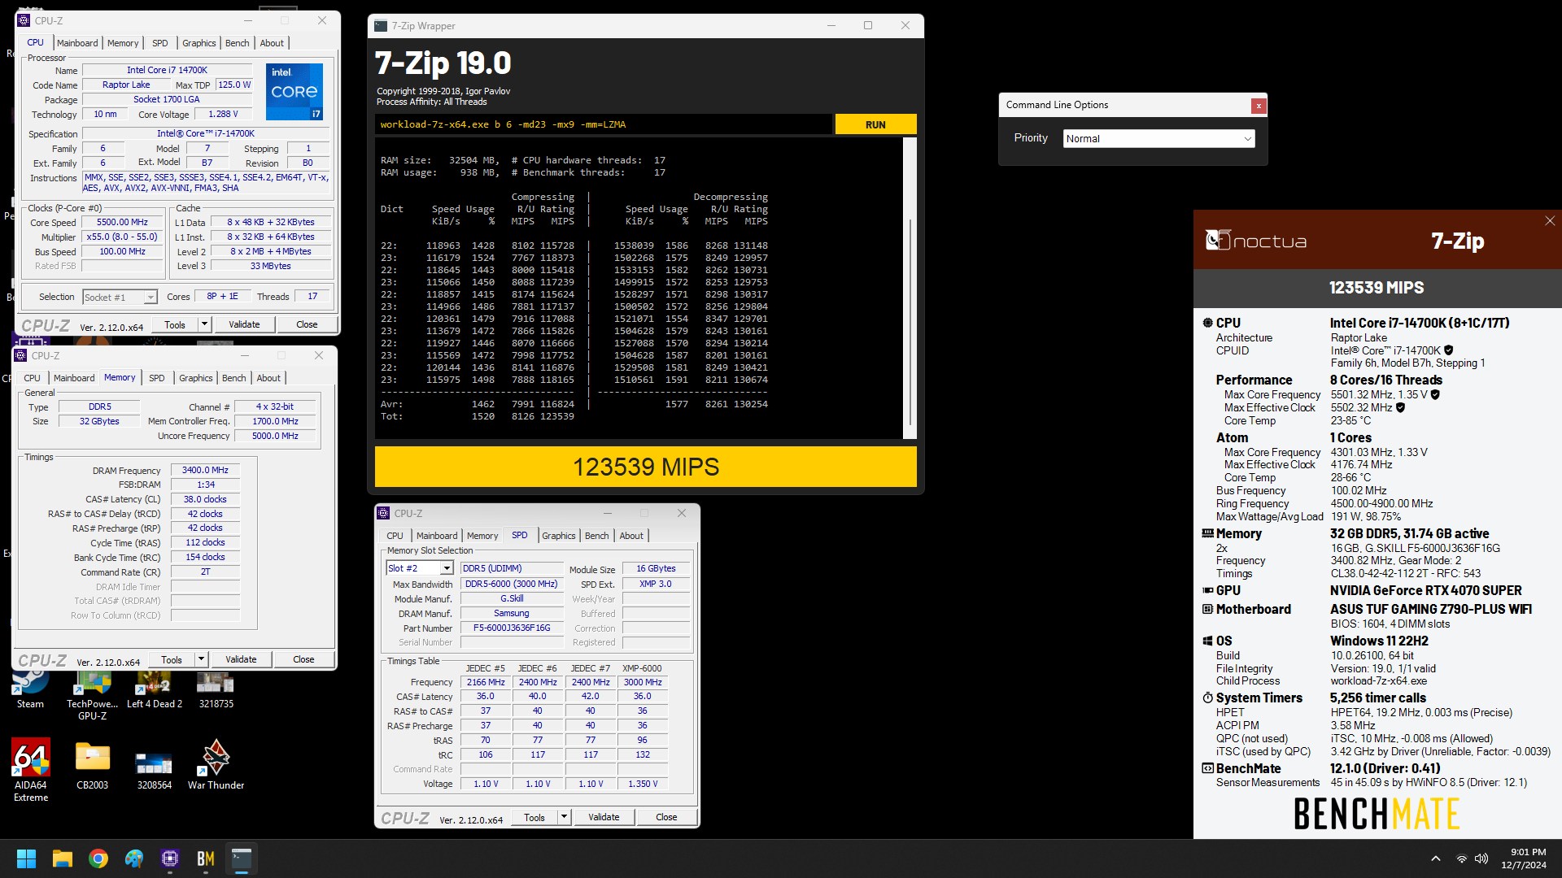This screenshot has height=878, width=1562.
Task: Open network status tray icon
Action: click(x=1462, y=858)
